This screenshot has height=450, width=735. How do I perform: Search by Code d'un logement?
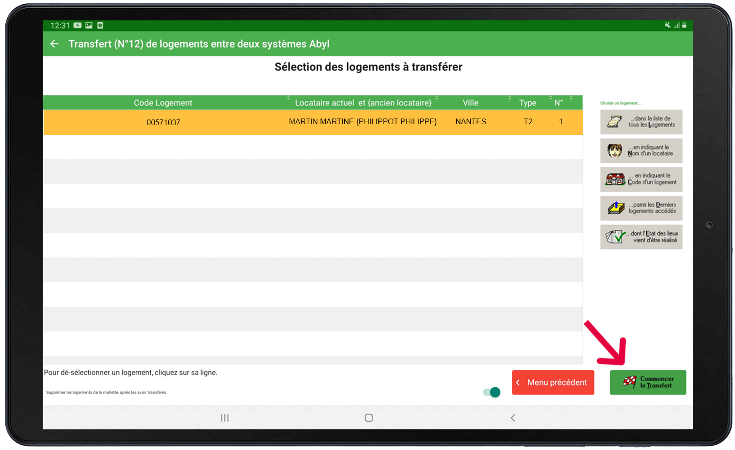[x=641, y=179]
